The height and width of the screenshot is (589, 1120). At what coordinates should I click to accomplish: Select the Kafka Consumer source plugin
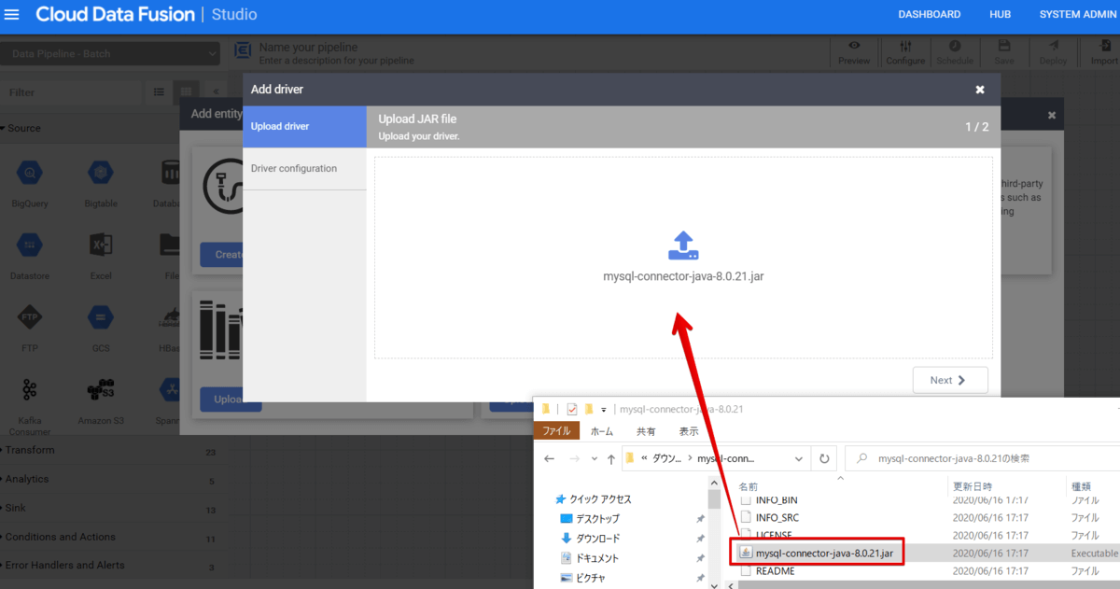(x=30, y=405)
